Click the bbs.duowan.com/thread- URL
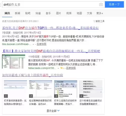This screenshot has width=126, height=116. [17, 44]
